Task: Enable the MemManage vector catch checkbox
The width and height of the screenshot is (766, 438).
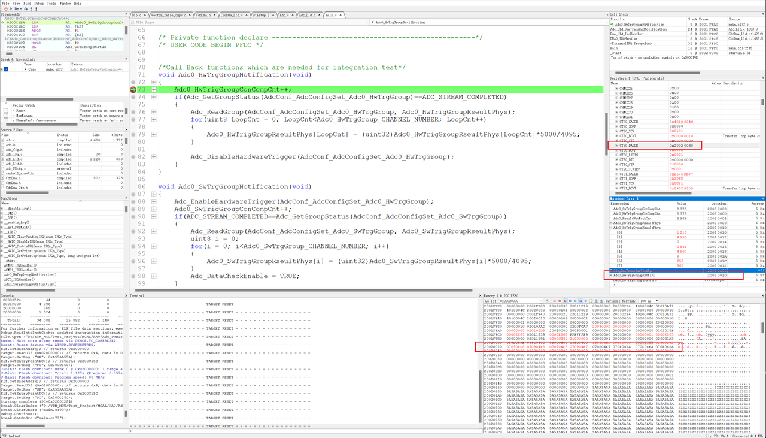Action: coord(6,116)
